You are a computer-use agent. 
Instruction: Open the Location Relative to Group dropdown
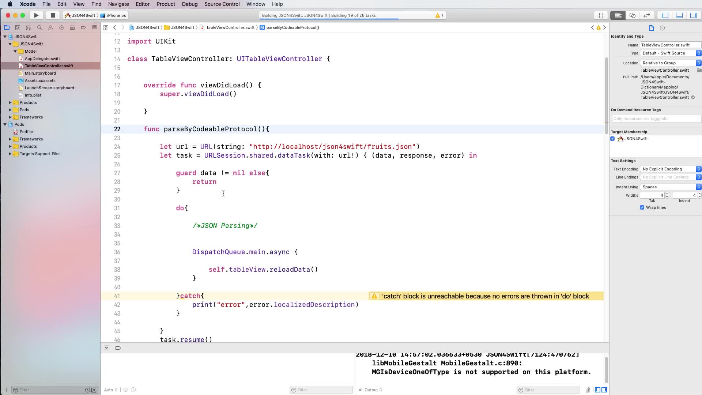pos(671,63)
